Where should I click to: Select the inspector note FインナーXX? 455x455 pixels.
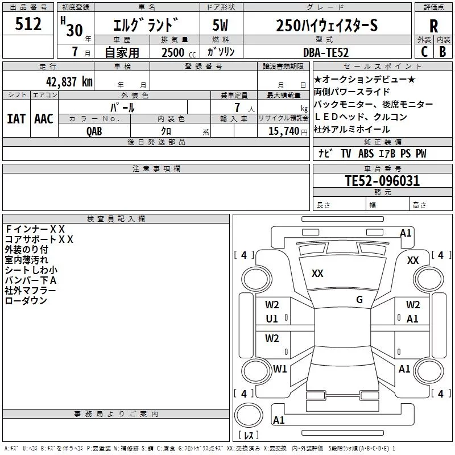35,229
